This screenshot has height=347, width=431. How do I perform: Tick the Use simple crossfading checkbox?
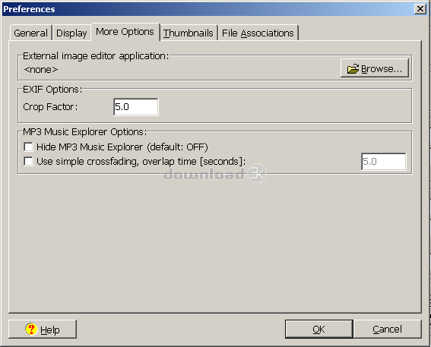pos(28,161)
